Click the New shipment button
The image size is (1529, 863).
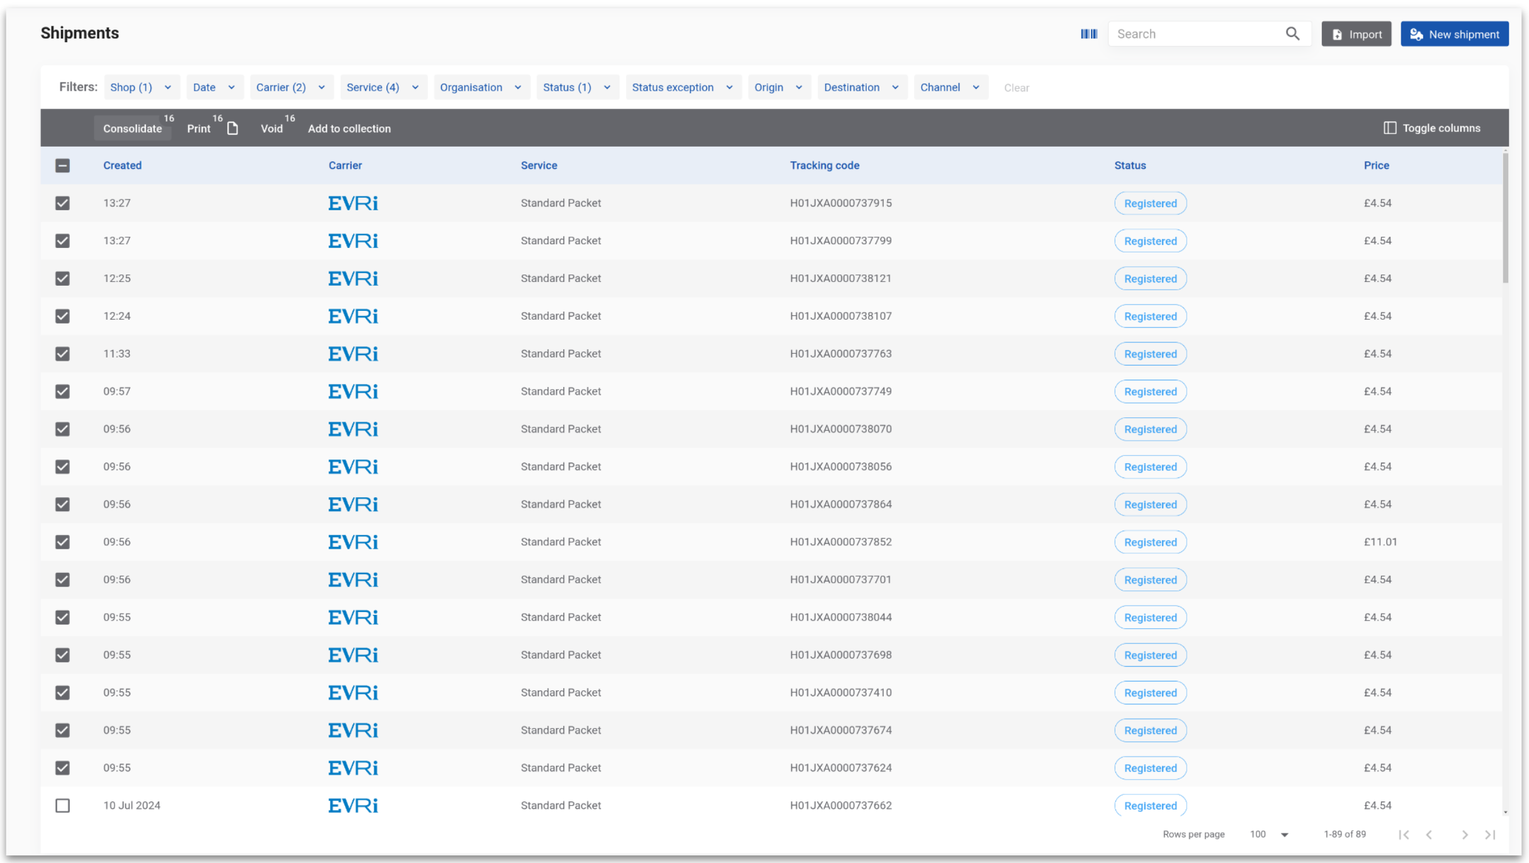[1454, 34]
